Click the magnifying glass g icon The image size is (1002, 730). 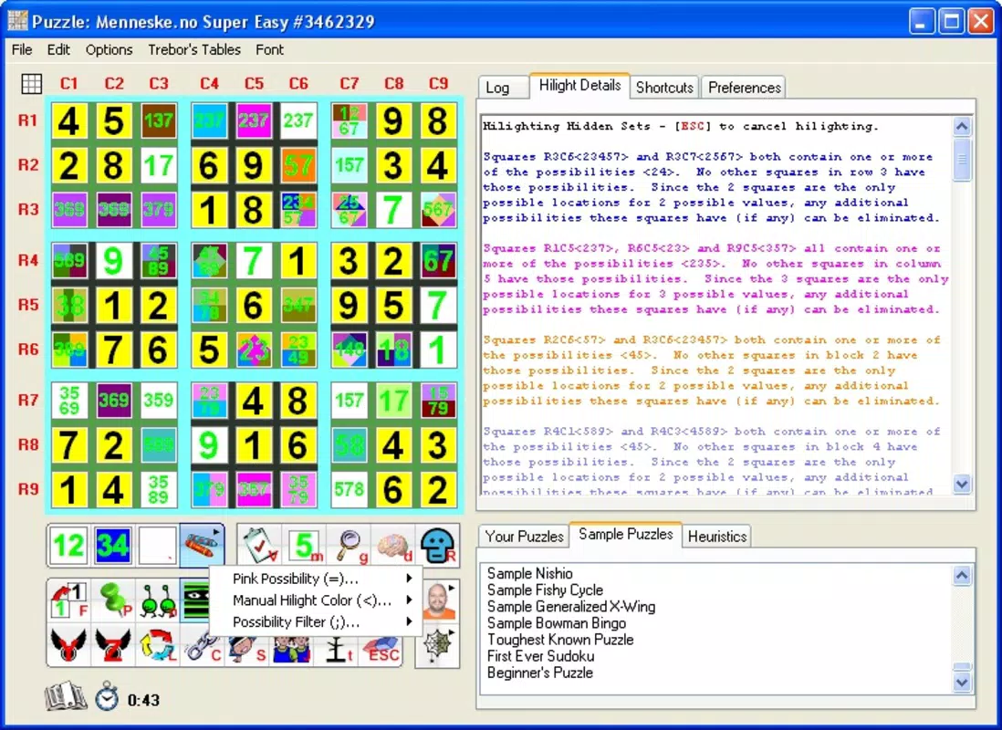click(x=349, y=546)
